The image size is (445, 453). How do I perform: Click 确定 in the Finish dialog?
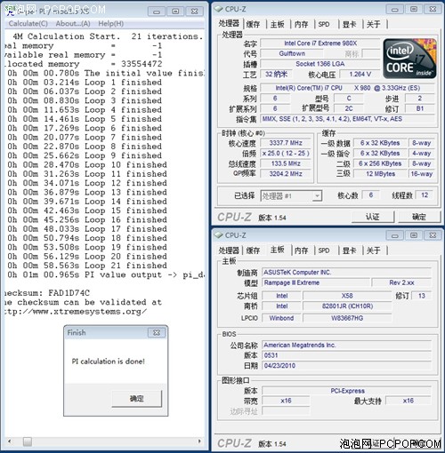click(x=137, y=398)
